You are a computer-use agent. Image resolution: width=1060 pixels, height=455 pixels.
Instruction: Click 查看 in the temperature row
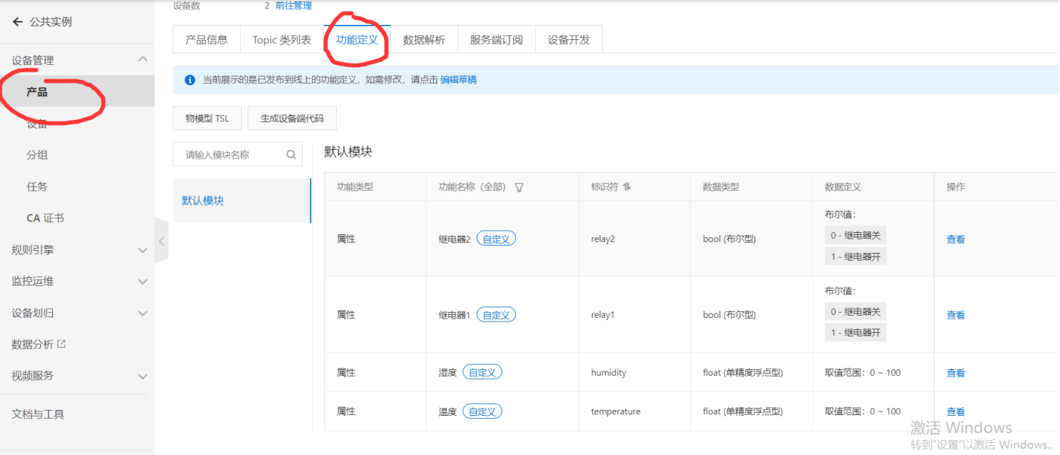pos(955,412)
